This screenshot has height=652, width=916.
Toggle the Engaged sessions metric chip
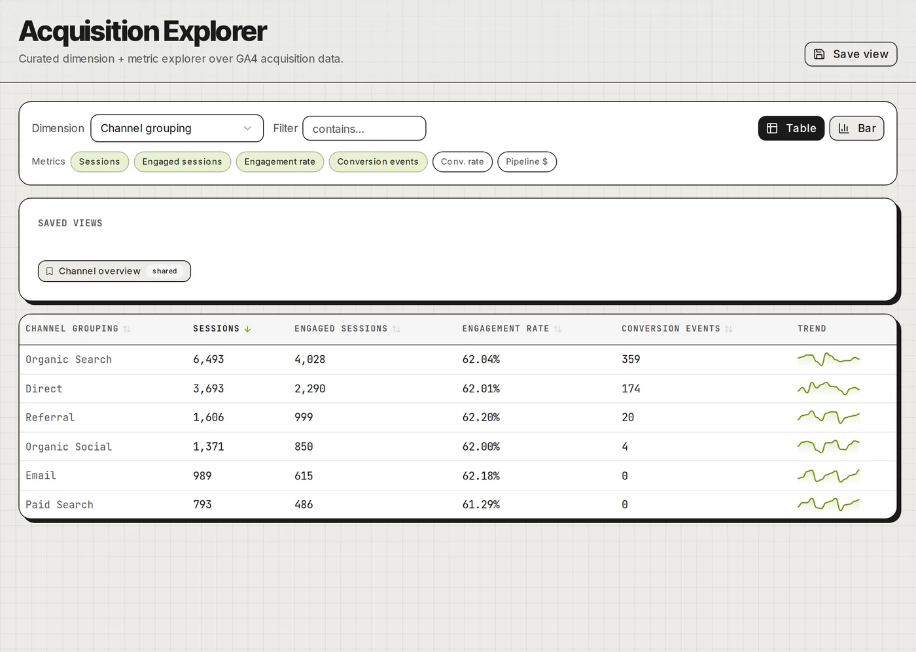[x=182, y=162]
